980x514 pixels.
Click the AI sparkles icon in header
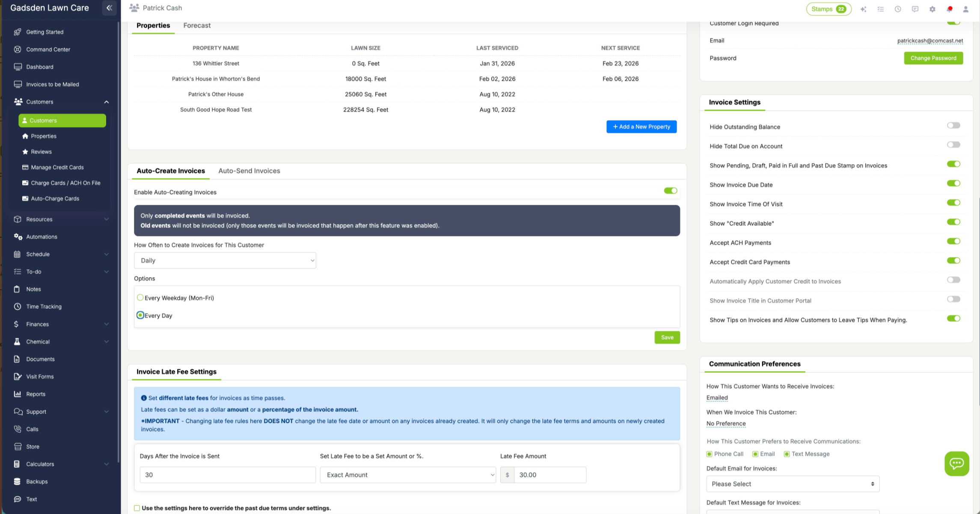[x=864, y=9]
